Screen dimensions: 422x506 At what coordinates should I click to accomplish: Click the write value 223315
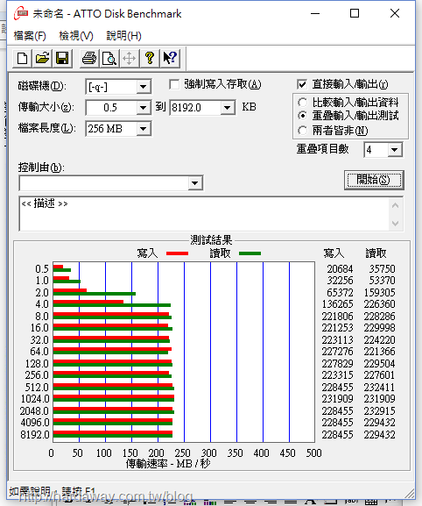(337, 375)
